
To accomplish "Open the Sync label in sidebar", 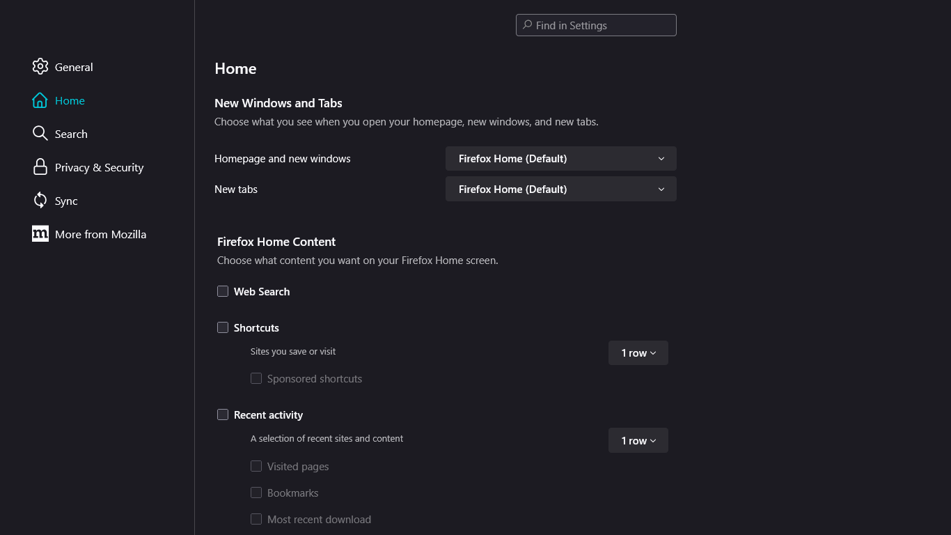I will point(66,201).
